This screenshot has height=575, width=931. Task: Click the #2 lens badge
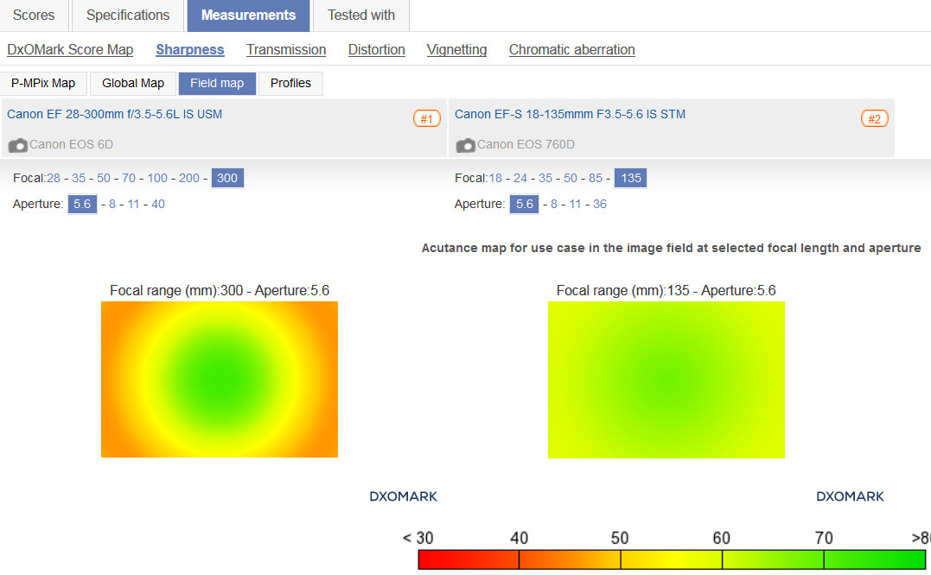(875, 118)
